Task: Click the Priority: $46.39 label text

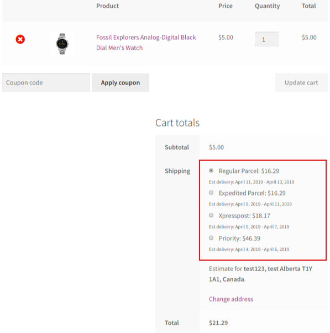Action: 239,238
